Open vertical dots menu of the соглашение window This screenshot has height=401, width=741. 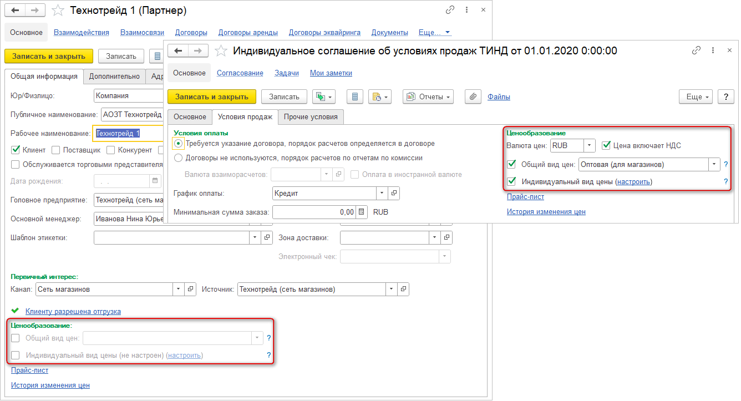coord(713,50)
